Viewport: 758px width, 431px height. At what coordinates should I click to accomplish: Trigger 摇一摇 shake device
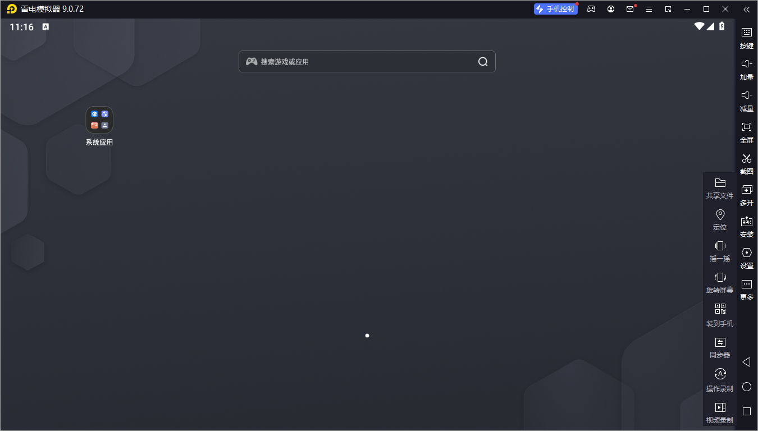click(x=720, y=251)
